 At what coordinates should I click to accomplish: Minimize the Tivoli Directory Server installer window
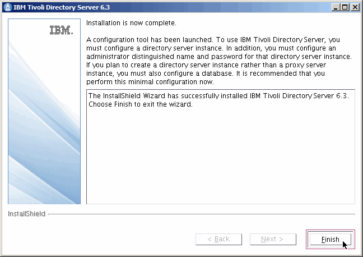point(336,7)
